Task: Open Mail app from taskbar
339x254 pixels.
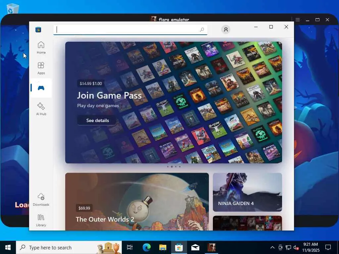Action: (195, 247)
